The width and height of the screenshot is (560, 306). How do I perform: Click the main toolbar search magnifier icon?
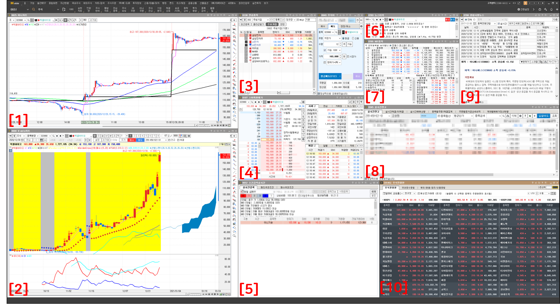(x=33, y=9)
